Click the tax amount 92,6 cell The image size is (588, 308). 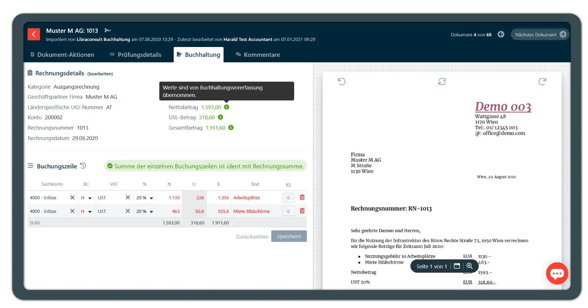194,211
